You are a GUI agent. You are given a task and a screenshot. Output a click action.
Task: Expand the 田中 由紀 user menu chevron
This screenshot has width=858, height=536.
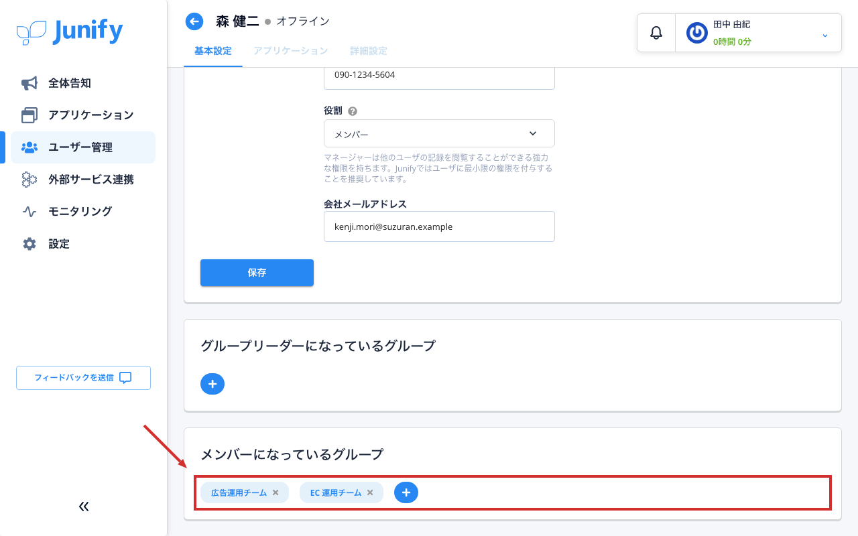coord(825,35)
